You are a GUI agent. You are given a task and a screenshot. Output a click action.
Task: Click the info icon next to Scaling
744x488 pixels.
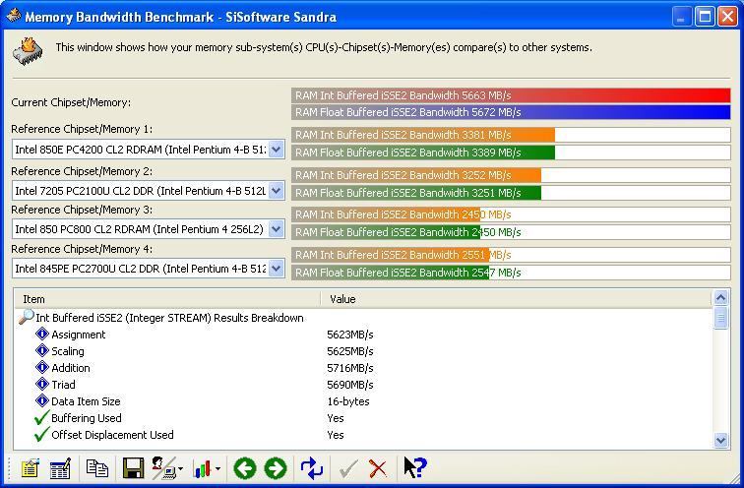[x=42, y=350]
